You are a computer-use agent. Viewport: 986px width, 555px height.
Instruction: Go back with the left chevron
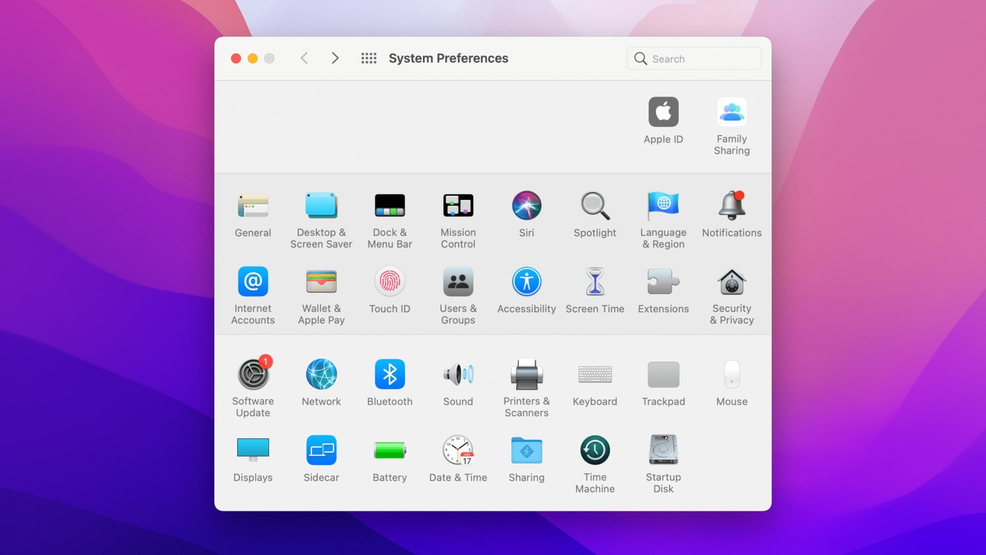(304, 58)
